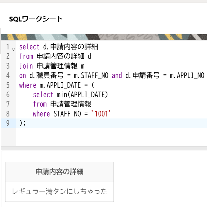Click the 'and' keyword on line 4
The width and height of the screenshot is (207, 207).
click(117, 76)
